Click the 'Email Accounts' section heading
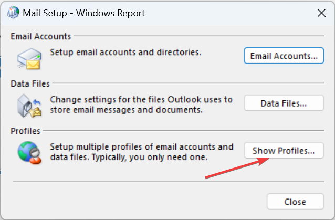 tap(41, 36)
